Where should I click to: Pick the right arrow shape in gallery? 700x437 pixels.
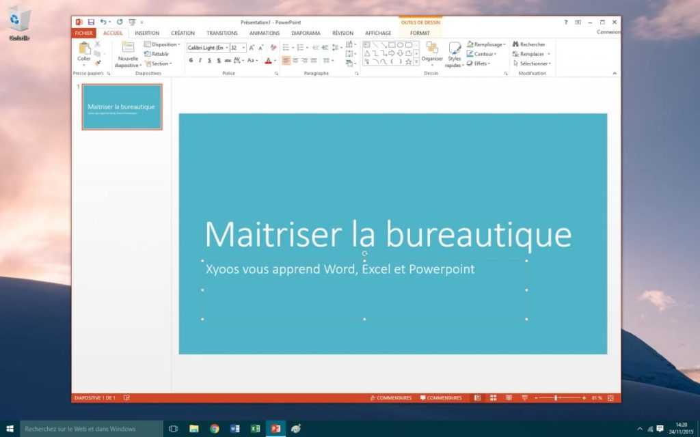(392, 53)
